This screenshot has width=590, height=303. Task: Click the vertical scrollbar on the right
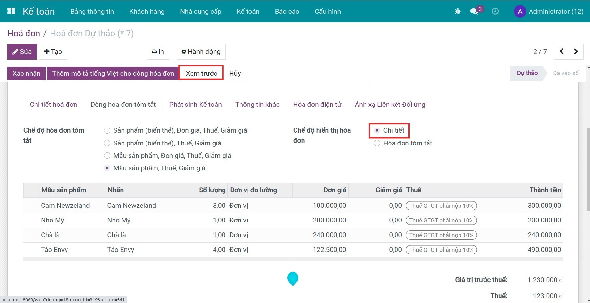click(x=588, y=169)
